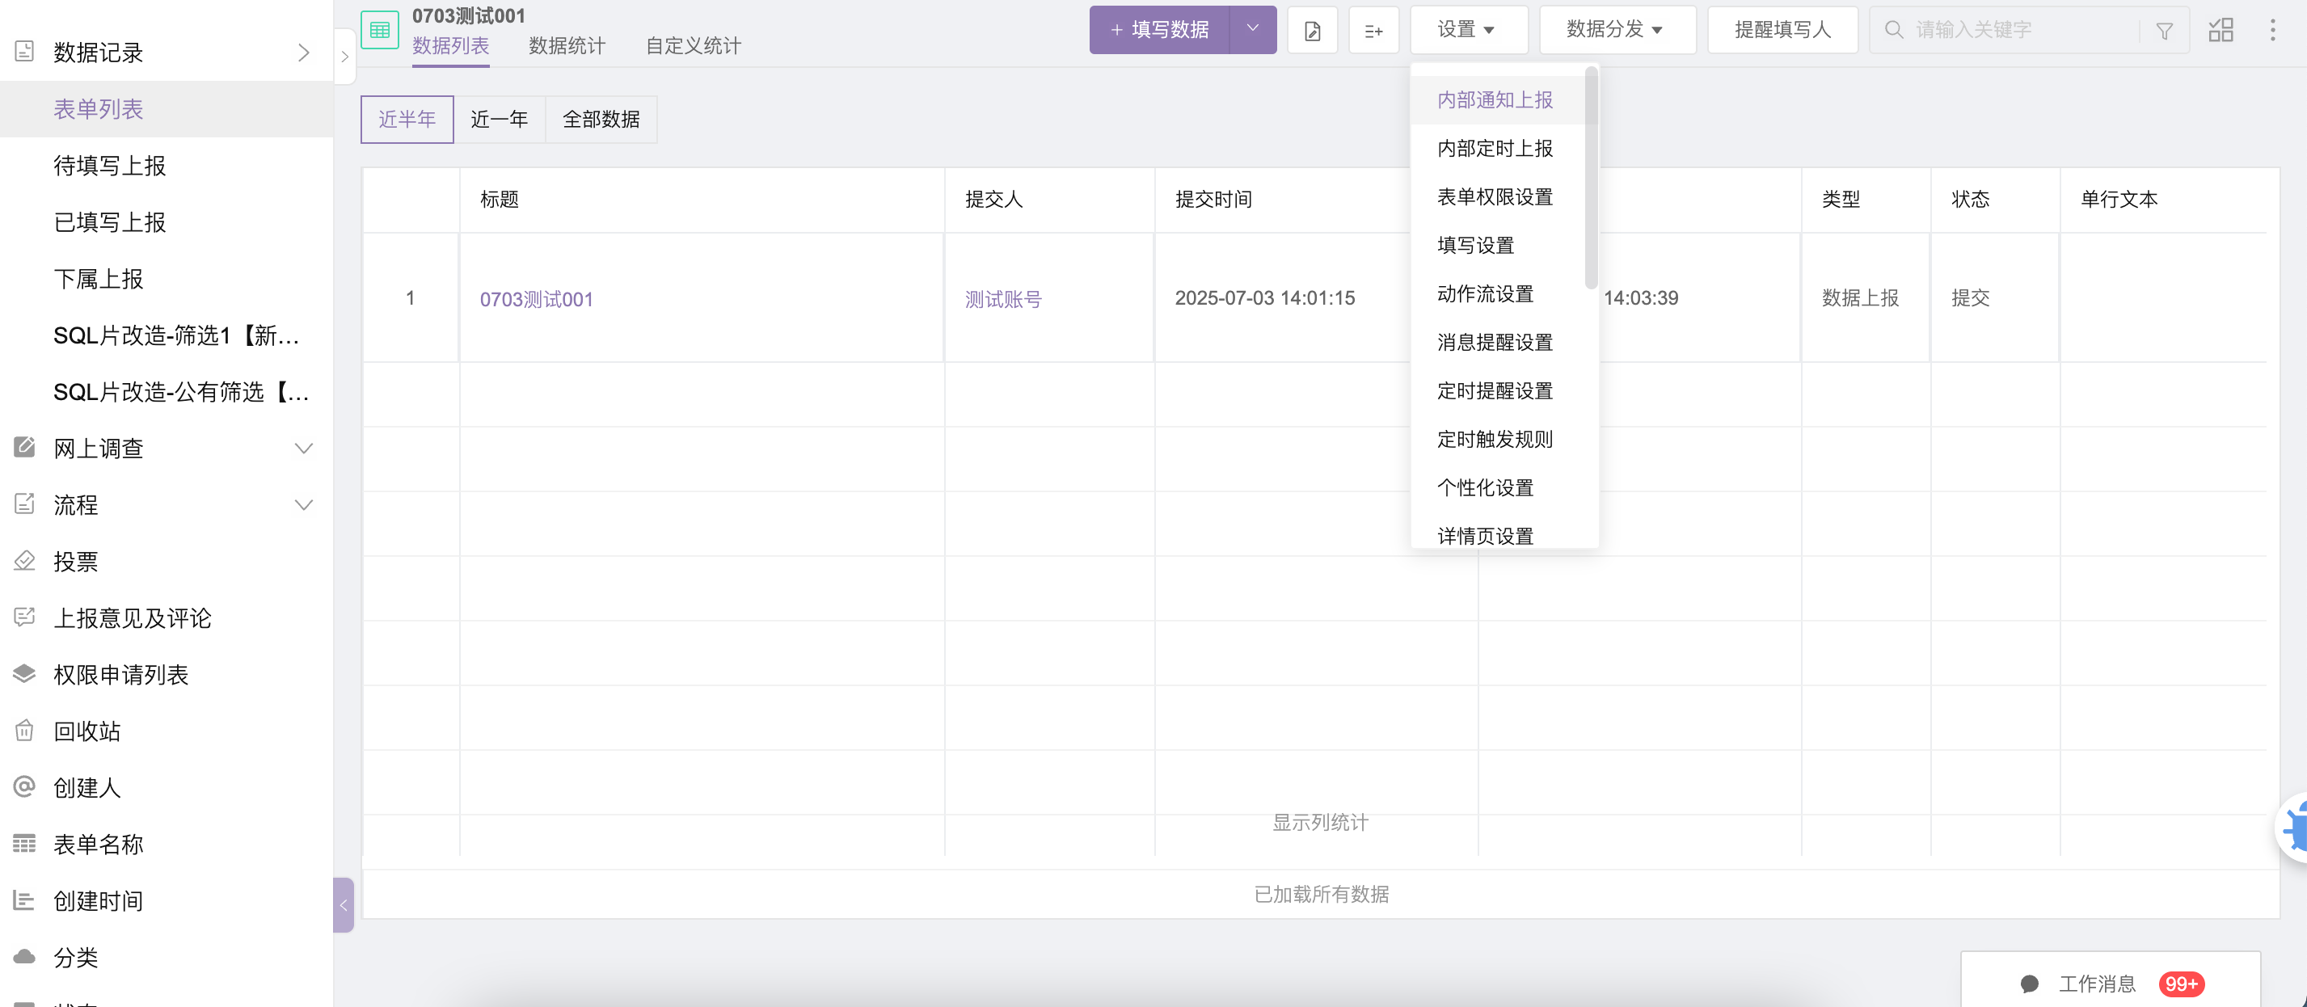Click the category cloud icon
2307x1007 pixels.
click(24, 956)
